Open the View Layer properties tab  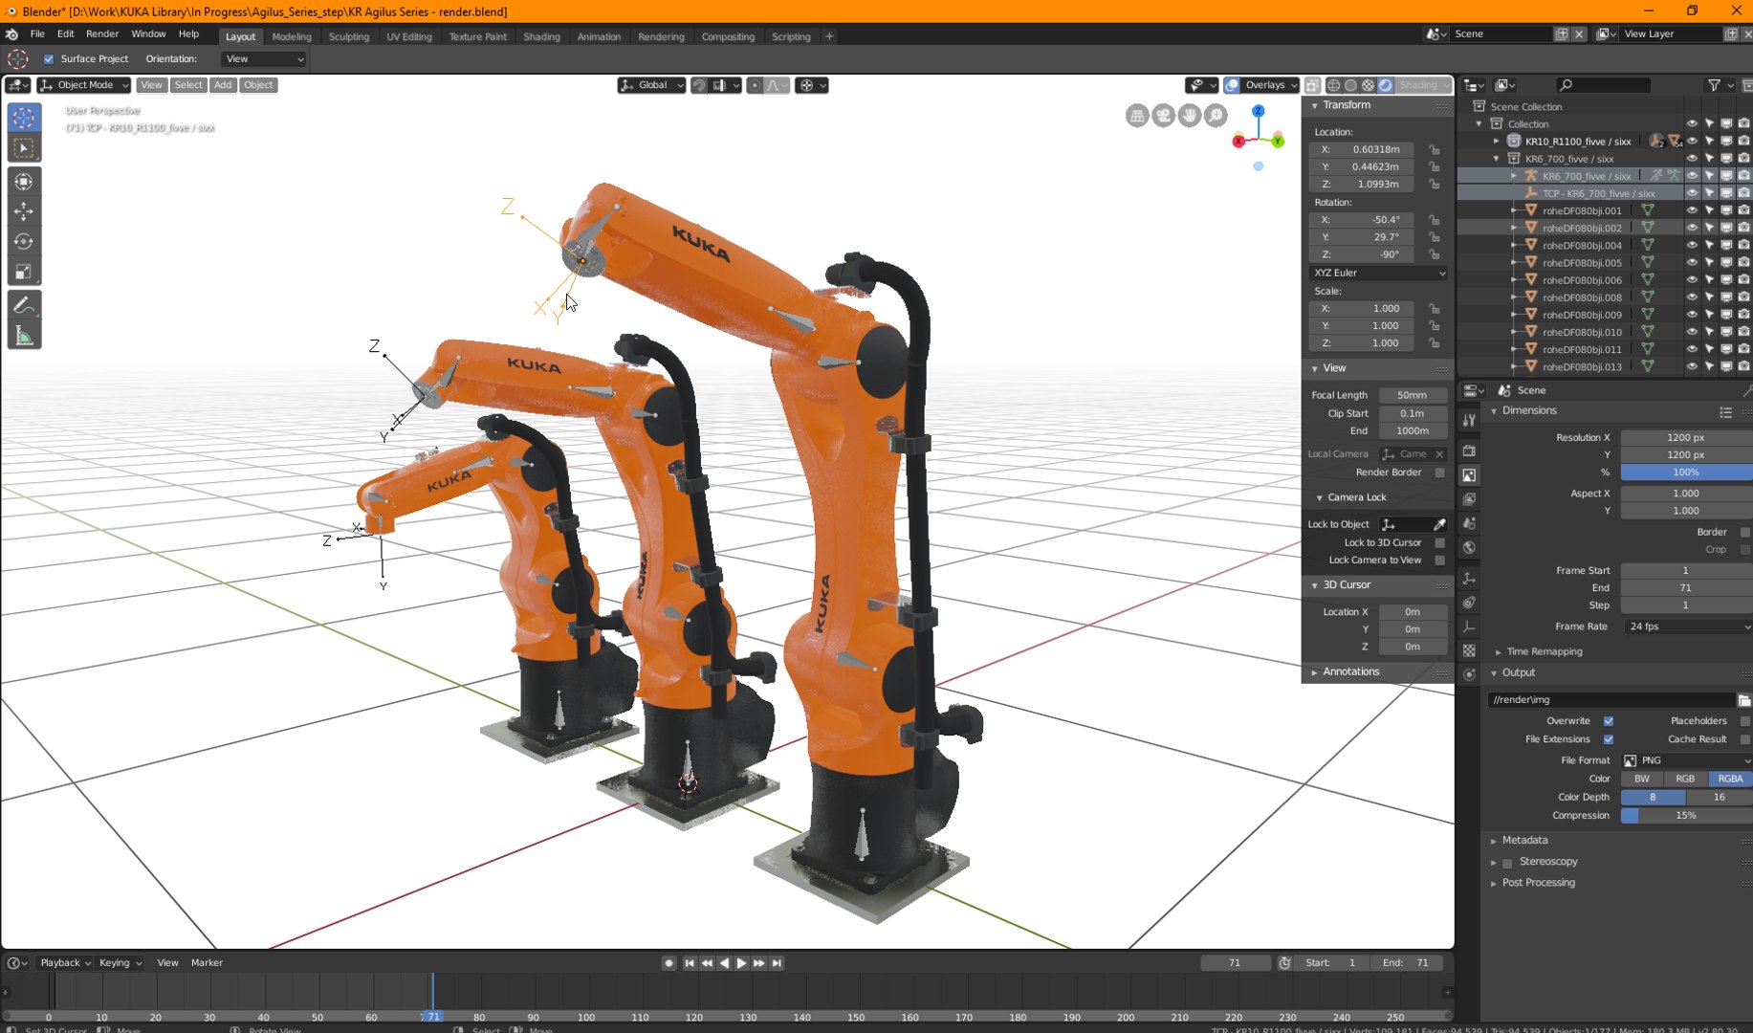(x=1470, y=498)
